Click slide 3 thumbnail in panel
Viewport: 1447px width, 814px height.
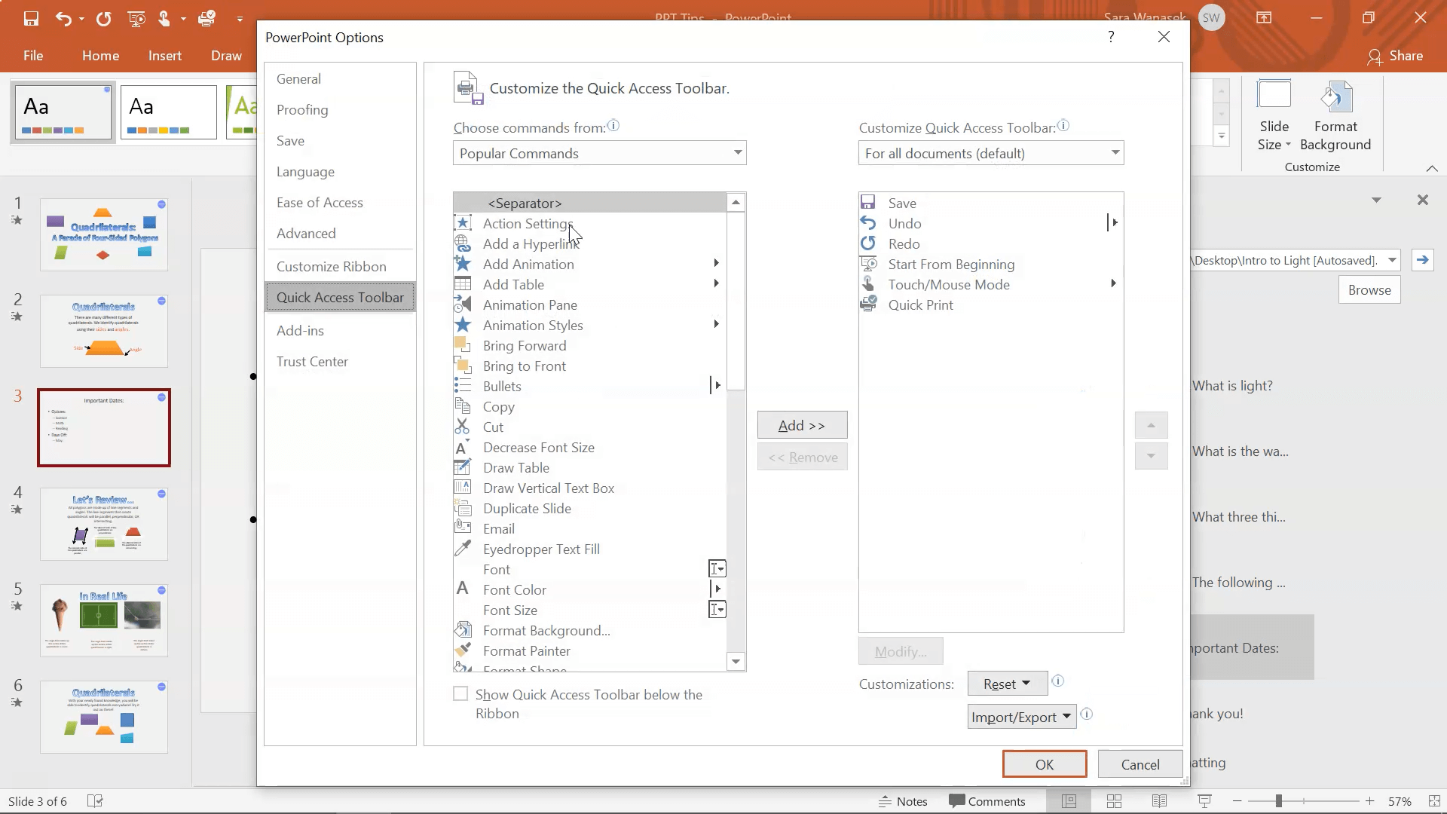(x=103, y=427)
